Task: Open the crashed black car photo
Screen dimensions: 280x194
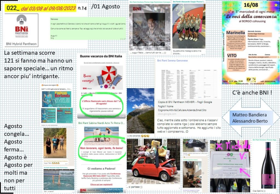Action: 195,145
